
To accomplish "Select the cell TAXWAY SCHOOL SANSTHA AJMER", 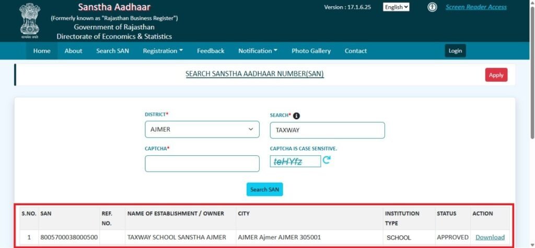I will [177, 238].
